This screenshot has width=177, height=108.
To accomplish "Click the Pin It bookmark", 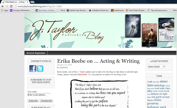I will [x=62, y=10].
